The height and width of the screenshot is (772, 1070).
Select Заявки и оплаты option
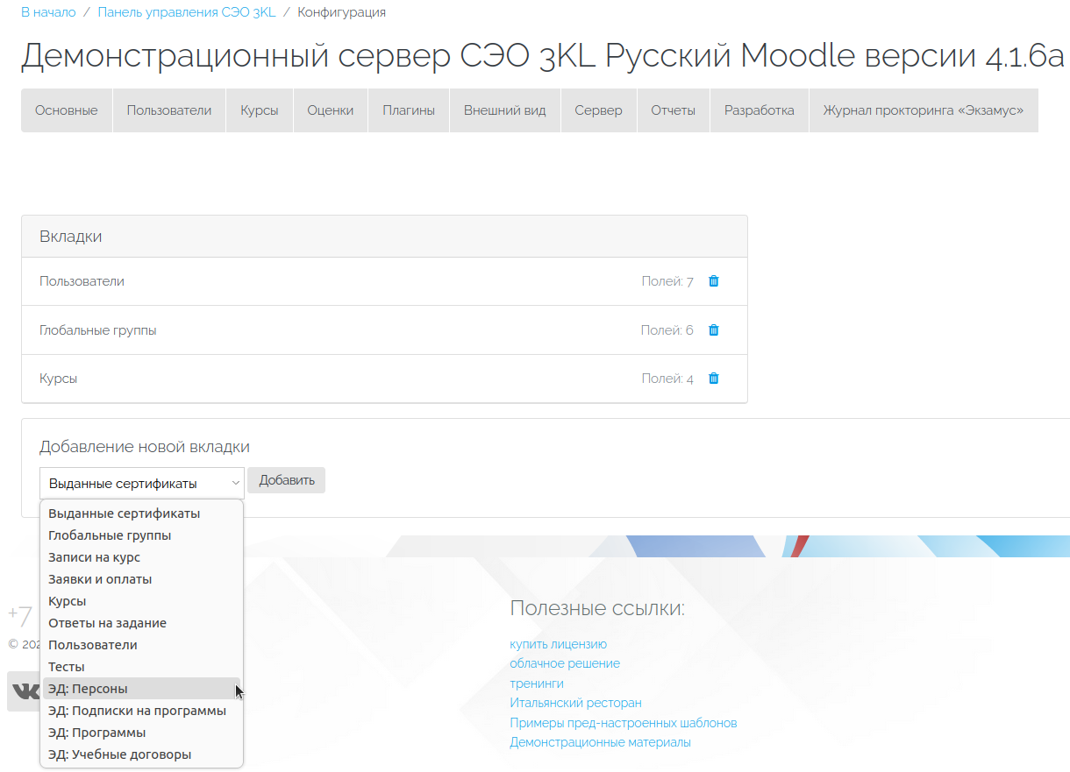pos(141,579)
